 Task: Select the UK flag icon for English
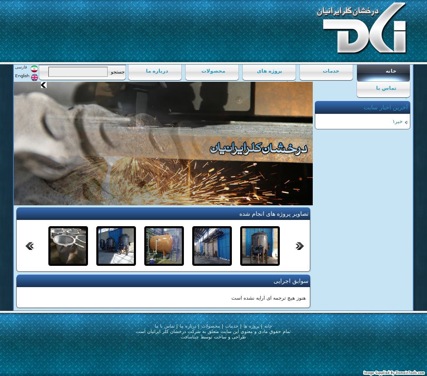pyautogui.click(x=35, y=77)
